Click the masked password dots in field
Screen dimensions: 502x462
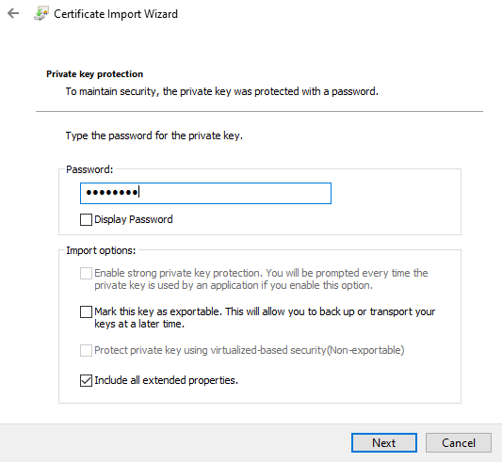coord(112,193)
